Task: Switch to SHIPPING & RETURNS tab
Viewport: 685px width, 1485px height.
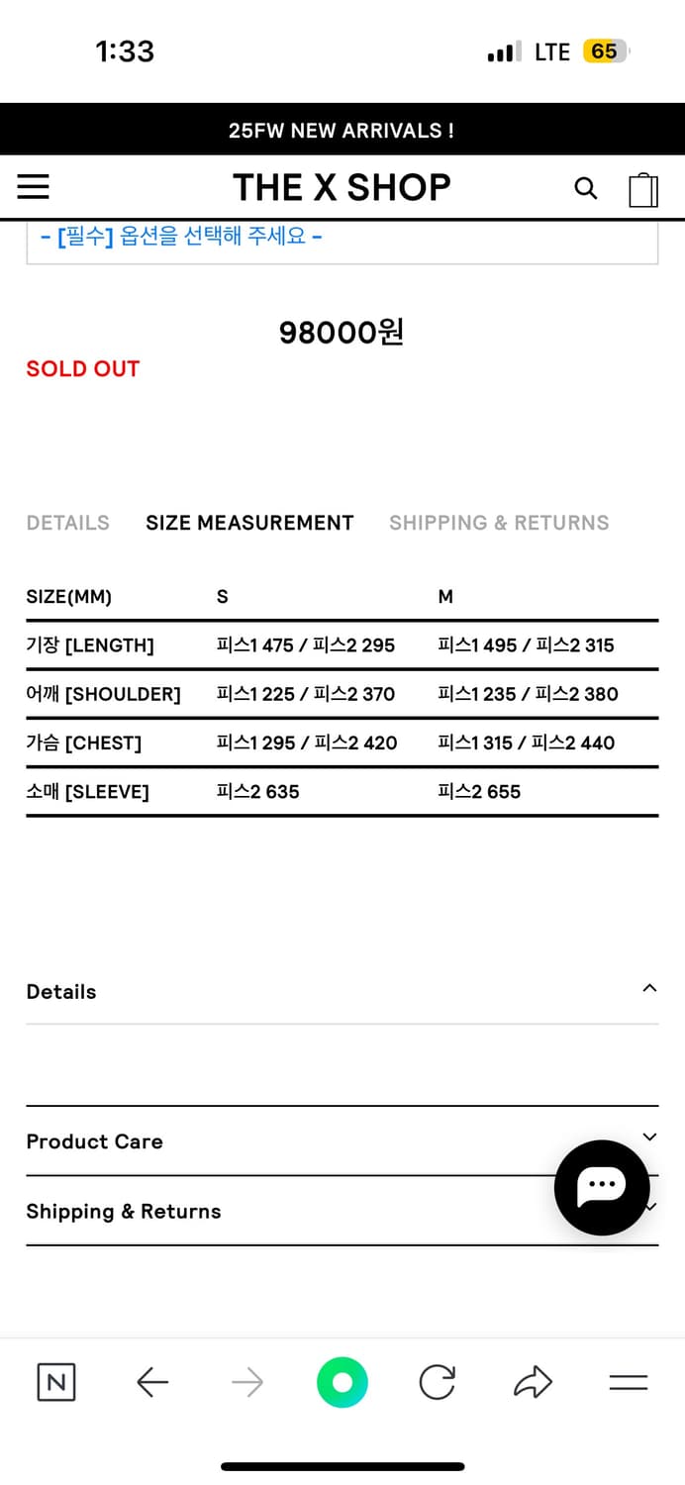Action: 499,523
